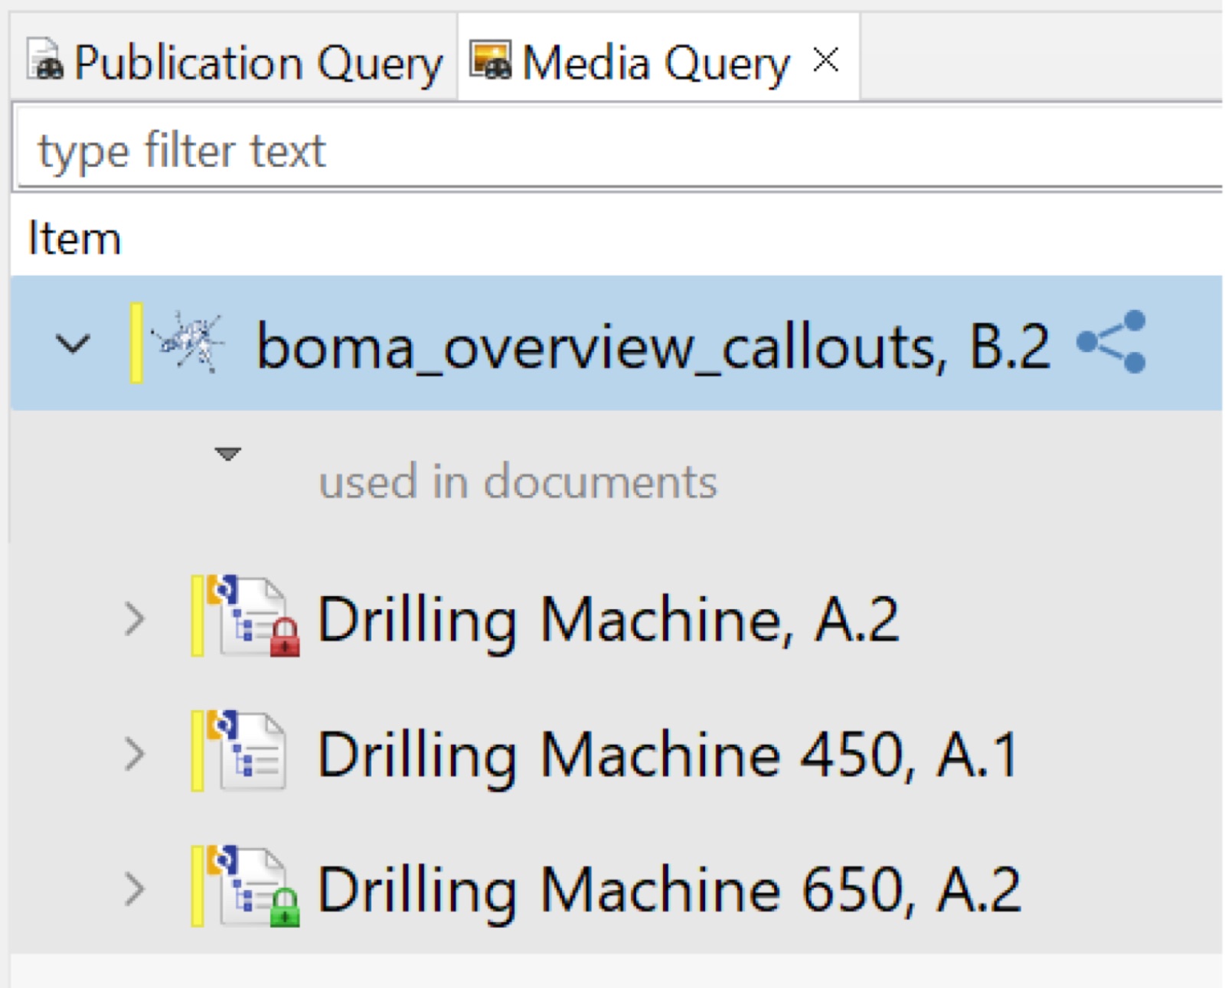The height and width of the screenshot is (988, 1225).
Task: Select Drilling Machine 650, A.2 entry
Action: click(670, 890)
